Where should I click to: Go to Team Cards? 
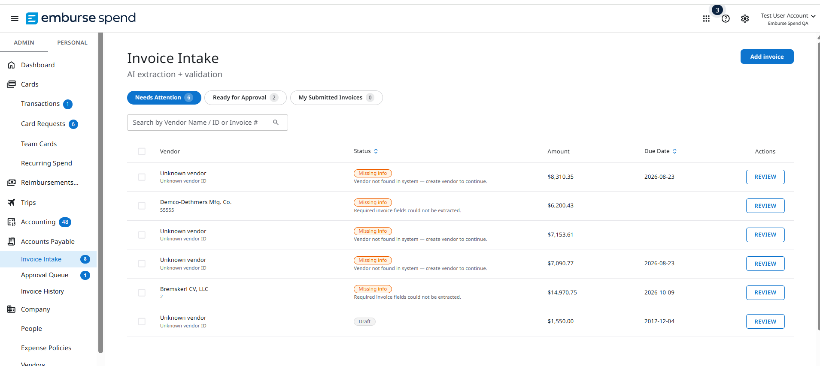point(39,144)
